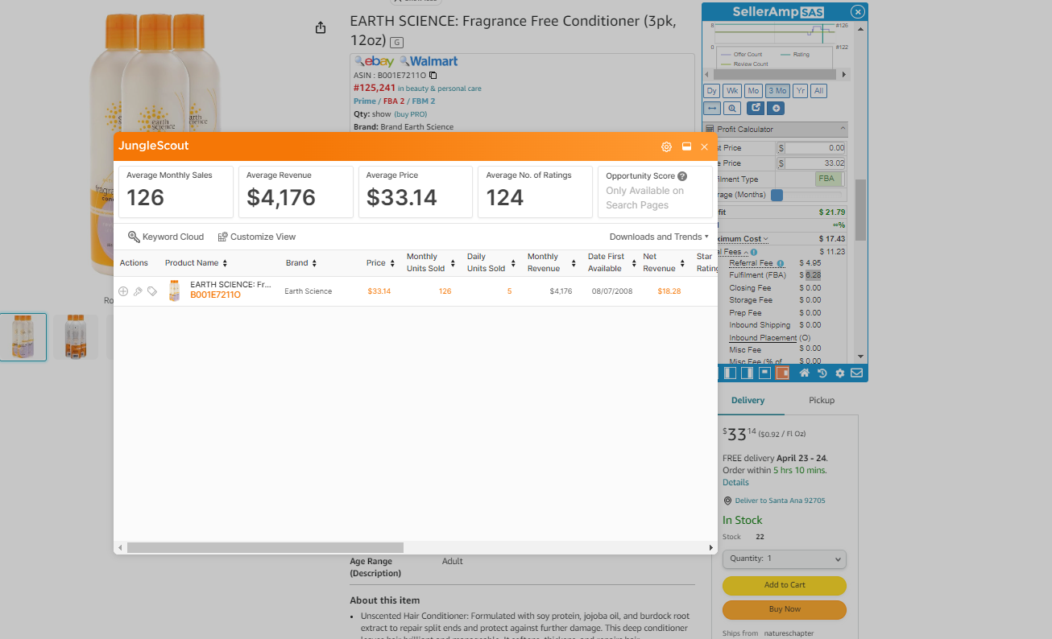This screenshot has width=1052, height=639.
Task: Close the SellerAmp SAS panel
Action: [x=858, y=12]
